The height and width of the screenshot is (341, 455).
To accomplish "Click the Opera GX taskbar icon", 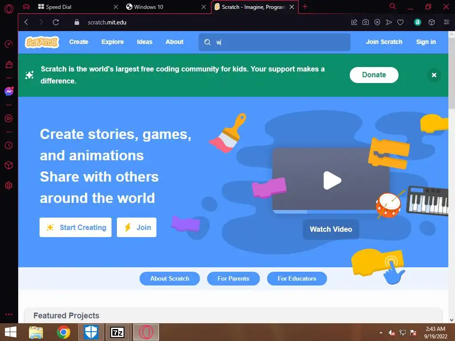I will tap(146, 332).
